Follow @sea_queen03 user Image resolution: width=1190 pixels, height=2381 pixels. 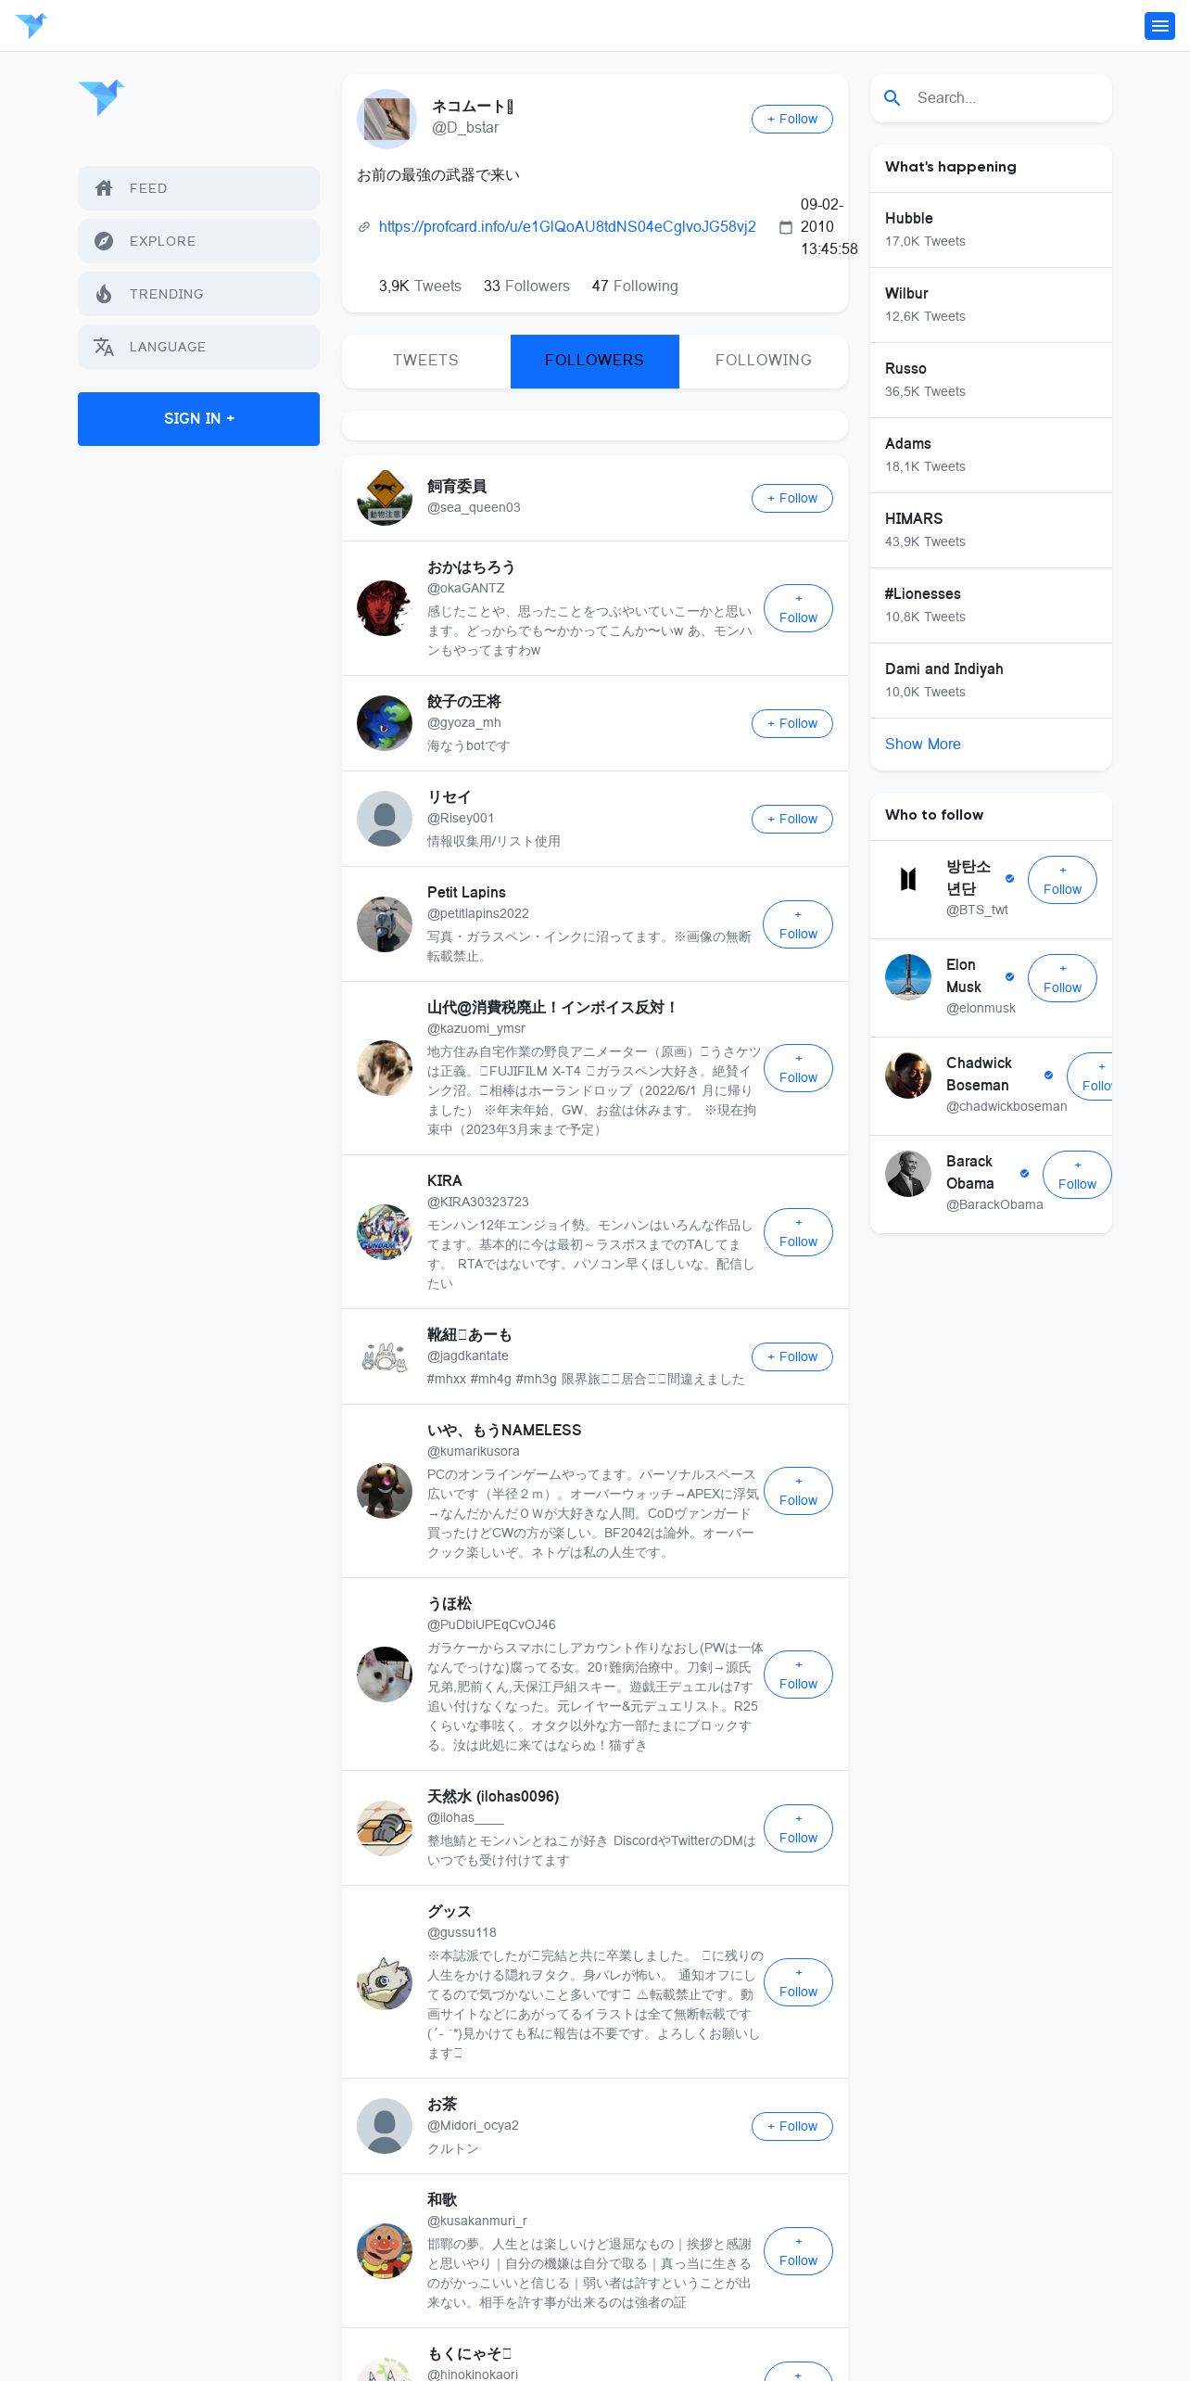[792, 498]
